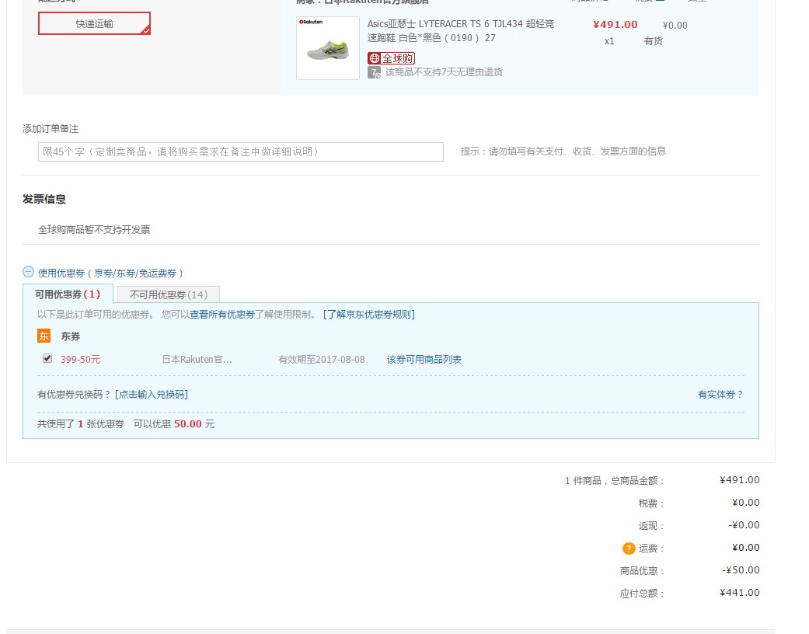
Task: Click the 全球购商品暂不支持开发票 invoice notice
Action: [x=94, y=229]
